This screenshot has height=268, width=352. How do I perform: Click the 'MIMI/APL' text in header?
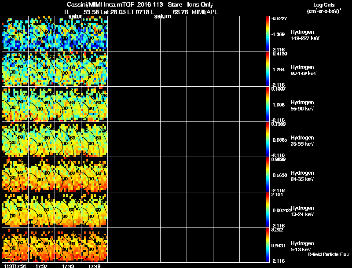[x=205, y=12]
